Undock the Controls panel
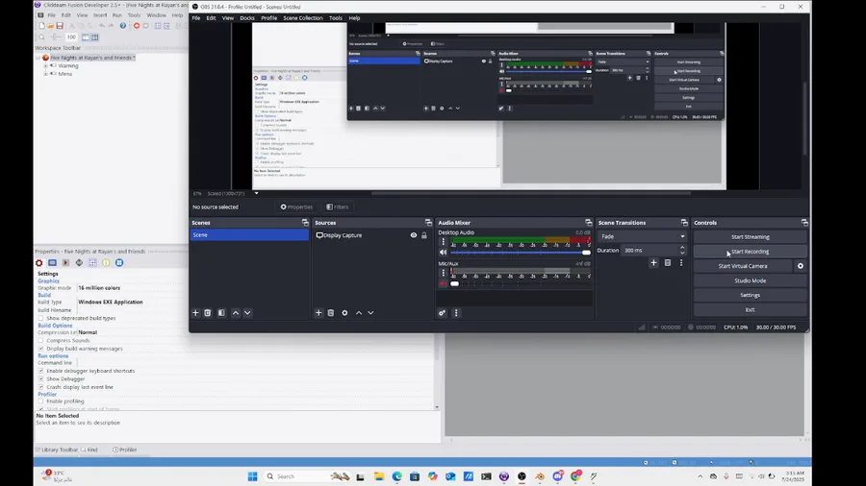The image size is (866, 486). coord(804,223)
